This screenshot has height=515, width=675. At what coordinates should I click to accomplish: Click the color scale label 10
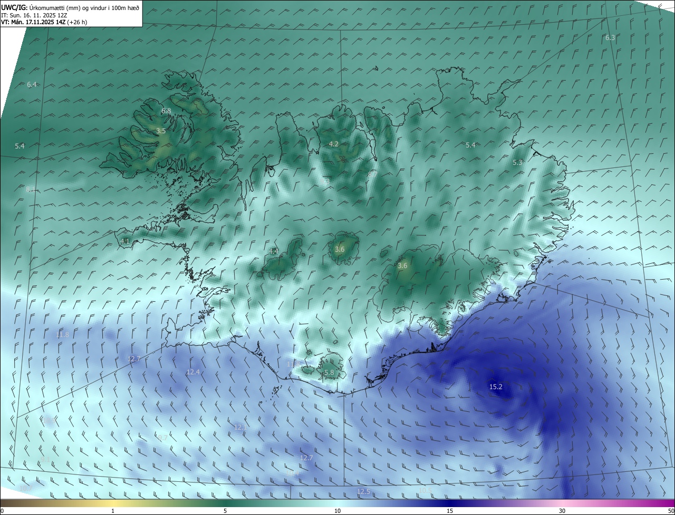click(337, 511)
